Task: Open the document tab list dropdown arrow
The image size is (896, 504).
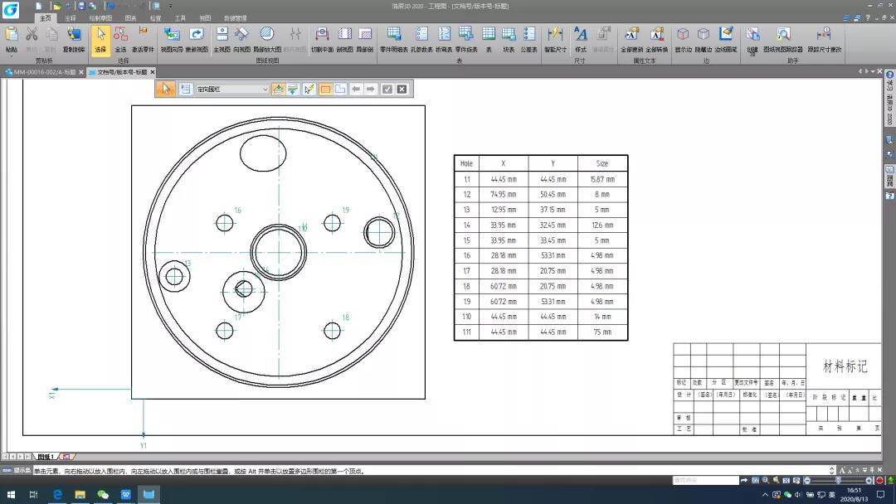Action: pos(873,71)
